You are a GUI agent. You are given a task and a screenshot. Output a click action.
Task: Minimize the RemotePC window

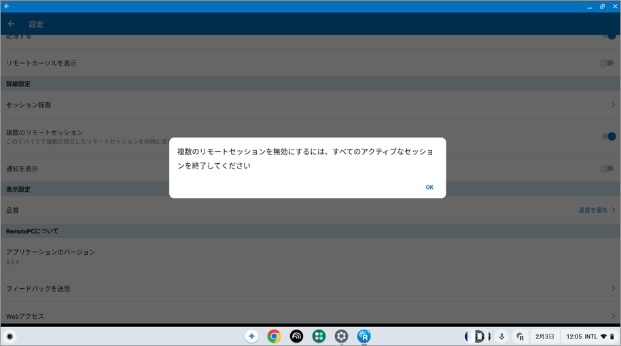pyautogui.click(x=589, y=6)
